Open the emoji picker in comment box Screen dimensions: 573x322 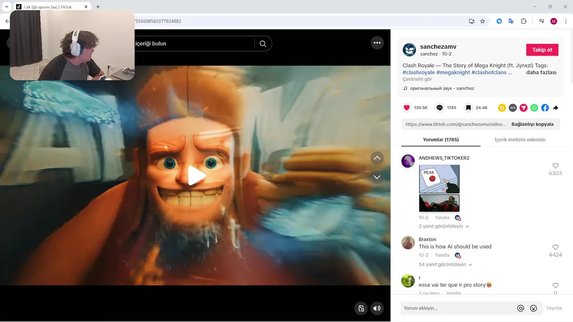tap(534, 308)
